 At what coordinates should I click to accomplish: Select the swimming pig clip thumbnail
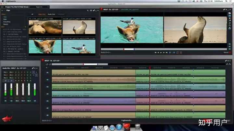(x=45, y=46)
